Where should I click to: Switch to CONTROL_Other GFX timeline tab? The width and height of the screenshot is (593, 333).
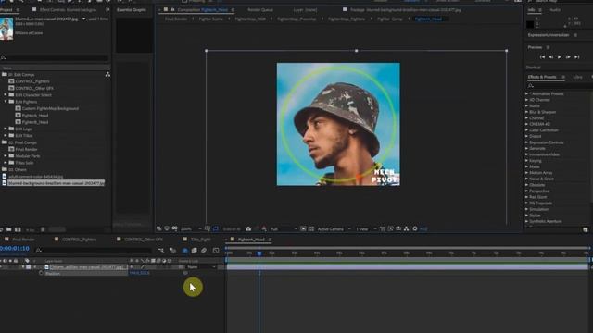click(144, 240)
